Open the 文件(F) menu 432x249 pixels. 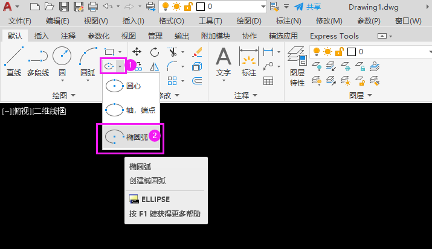[x=19, y=21]
